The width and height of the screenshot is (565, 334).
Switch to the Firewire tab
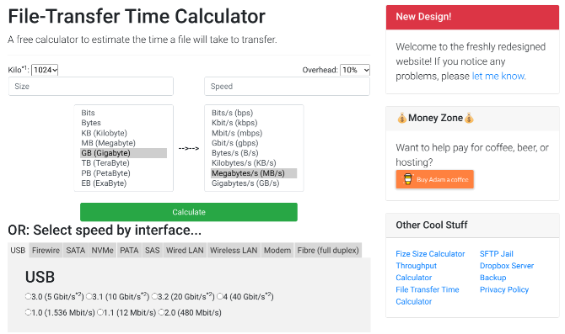[x=46, y=250]
